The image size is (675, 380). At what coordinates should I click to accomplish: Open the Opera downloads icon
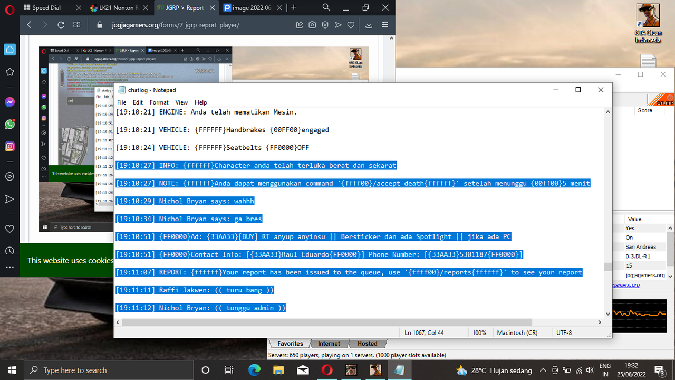click(x=369, y=25)
